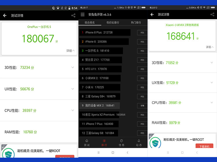Select HTC U11: 175970 ranking row
Viewport: 217px width, 162px height.
point(100,69)
